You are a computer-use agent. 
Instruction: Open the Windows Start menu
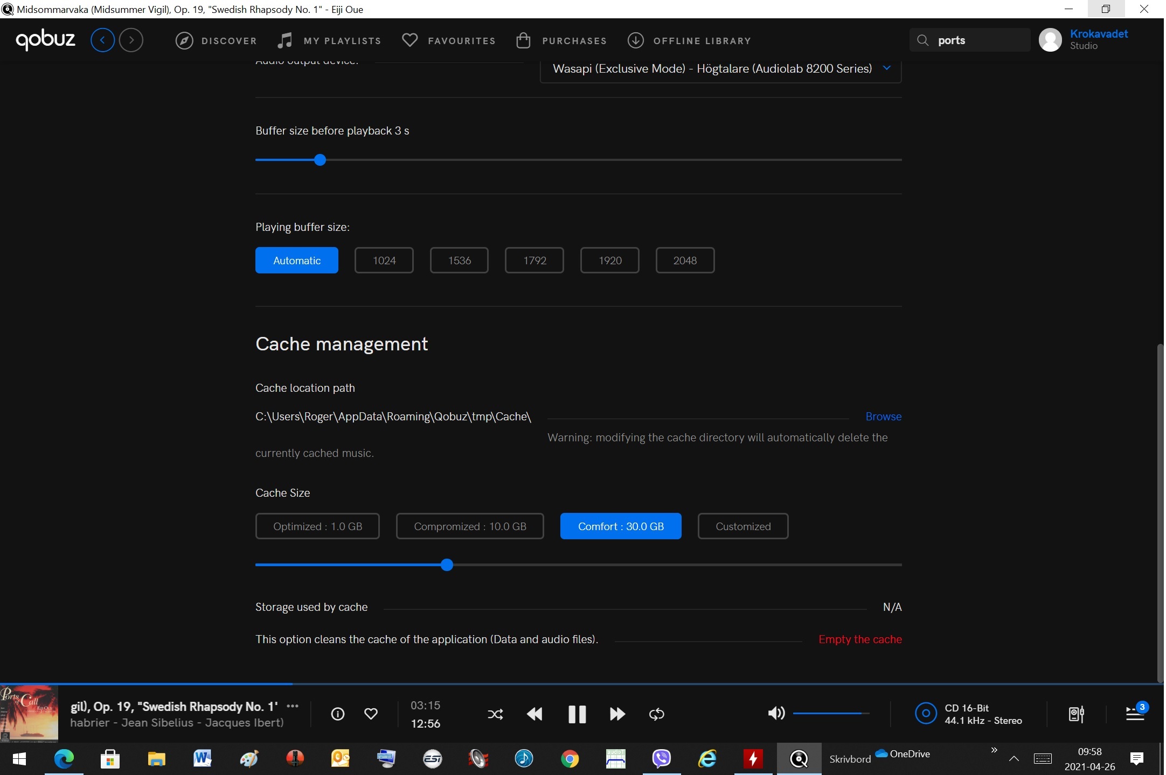pos(19,759)
